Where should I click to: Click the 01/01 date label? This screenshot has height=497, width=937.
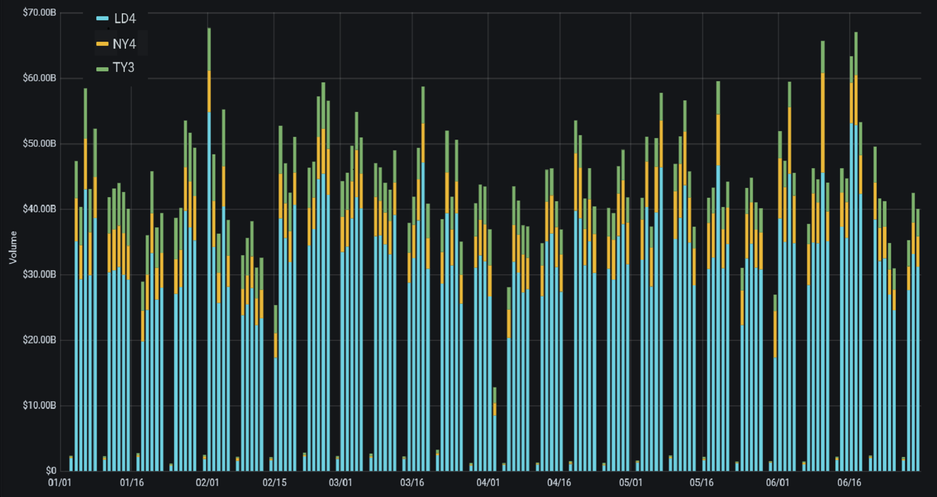[60, 483]
